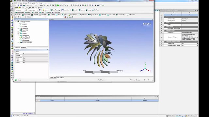This screenshot has width=209, height=117.
Task: Expand the Splitter1 tree node
Action: point(18,33)
